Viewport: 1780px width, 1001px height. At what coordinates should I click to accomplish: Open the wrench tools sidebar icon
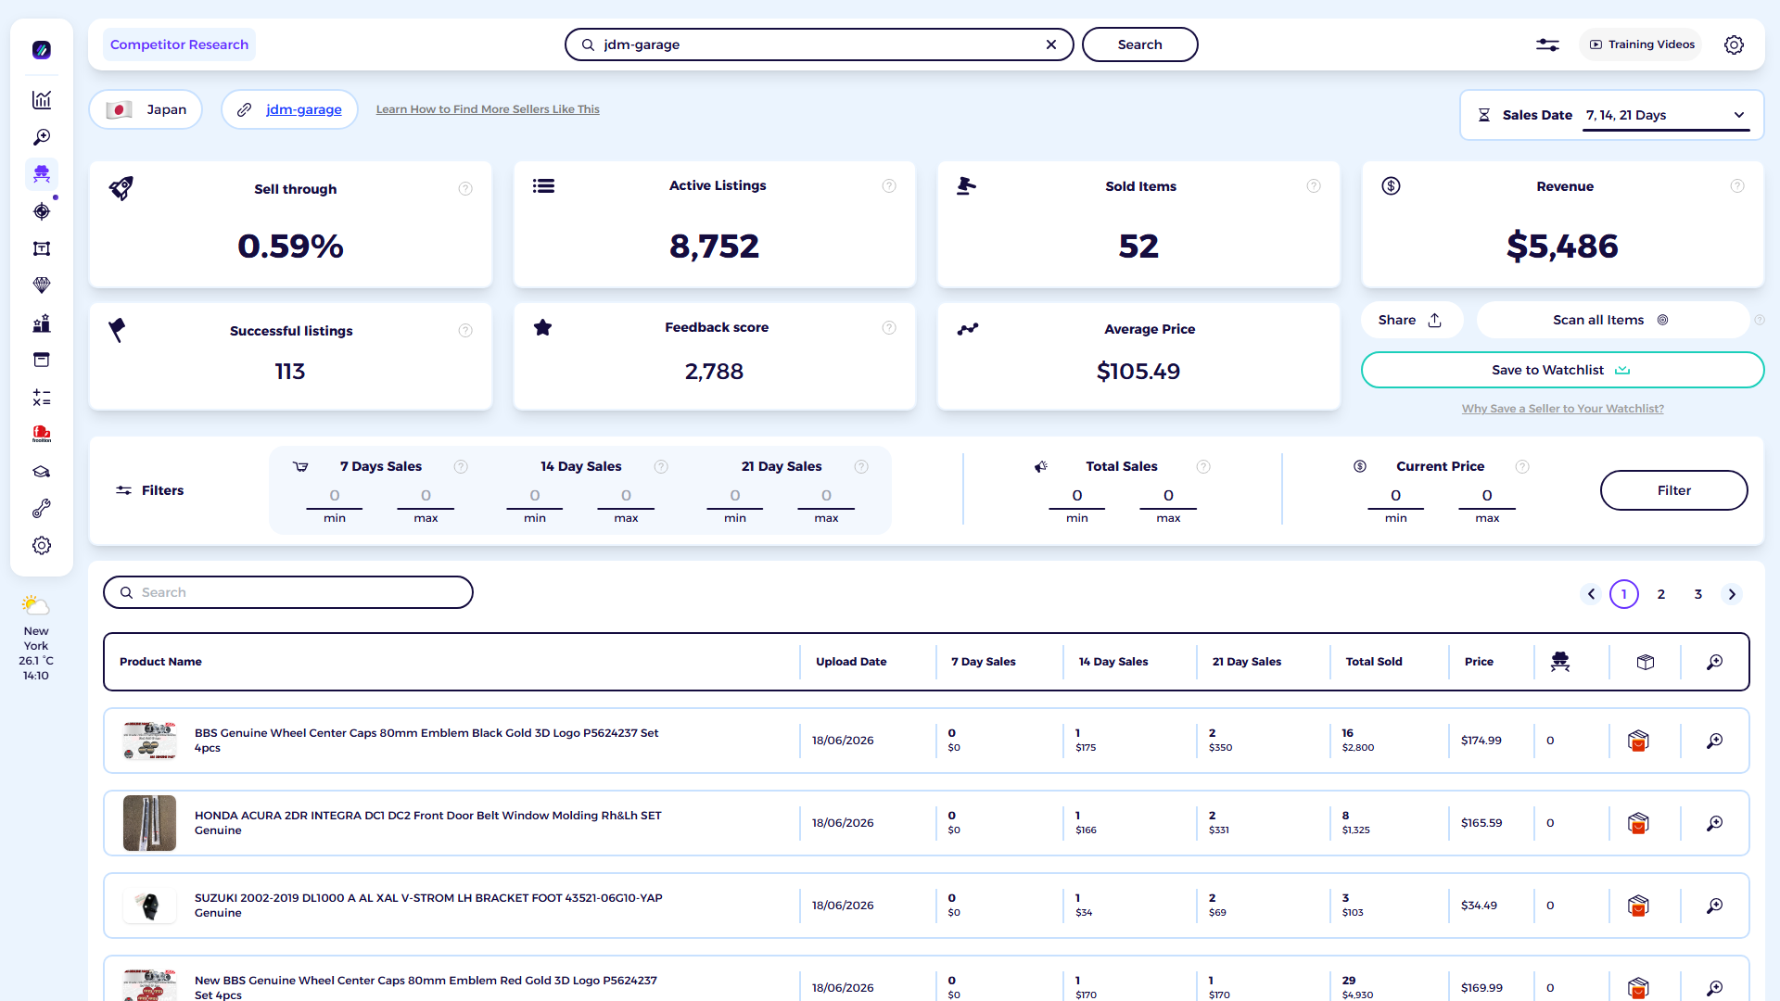pyautogui.click(x=42, y=509)
